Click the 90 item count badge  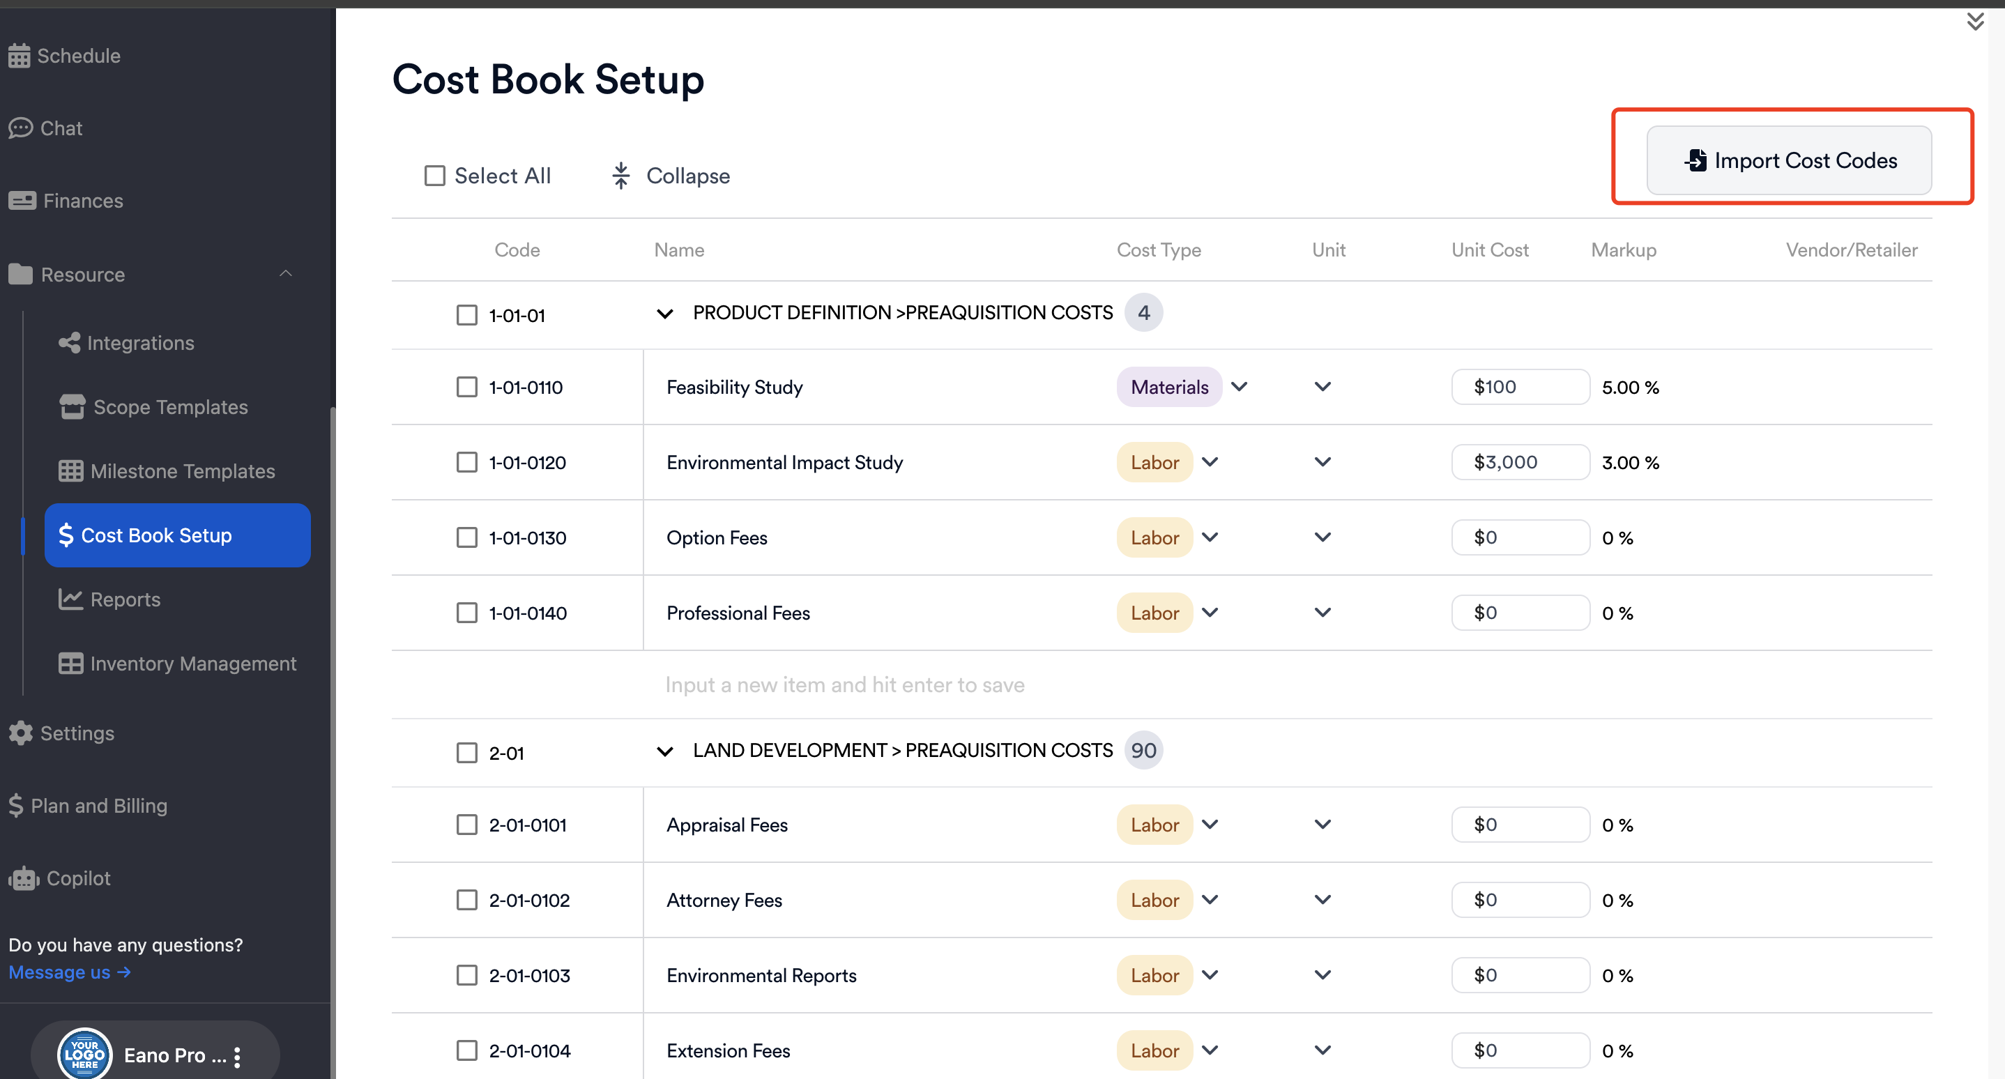click(1143, 750)
